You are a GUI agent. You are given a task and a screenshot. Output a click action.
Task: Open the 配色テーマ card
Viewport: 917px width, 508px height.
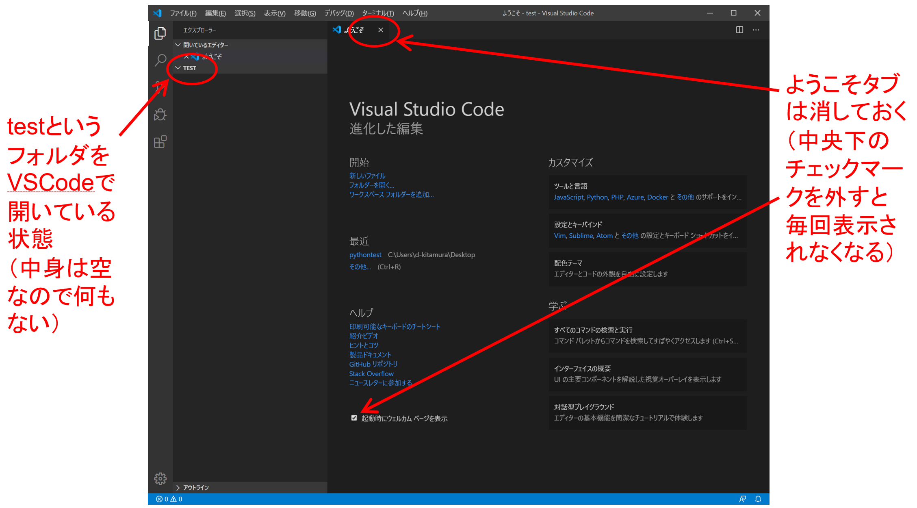[648, 269]
